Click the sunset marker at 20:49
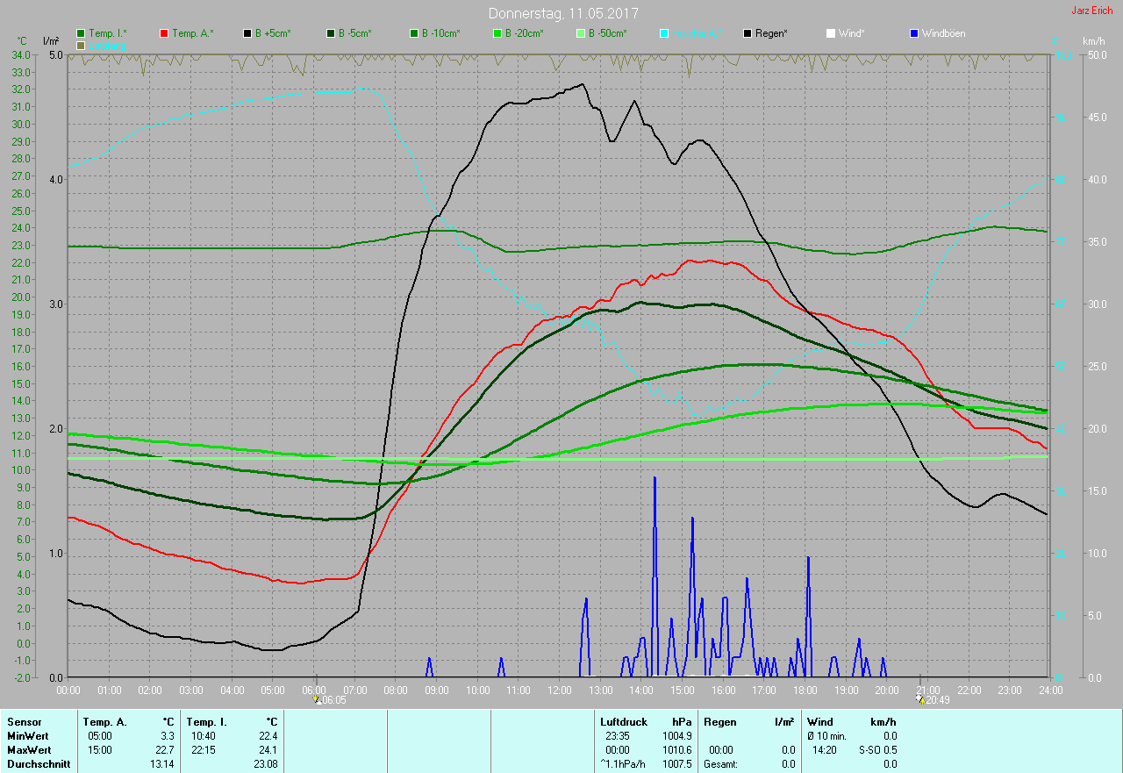 tap(919, 700)
